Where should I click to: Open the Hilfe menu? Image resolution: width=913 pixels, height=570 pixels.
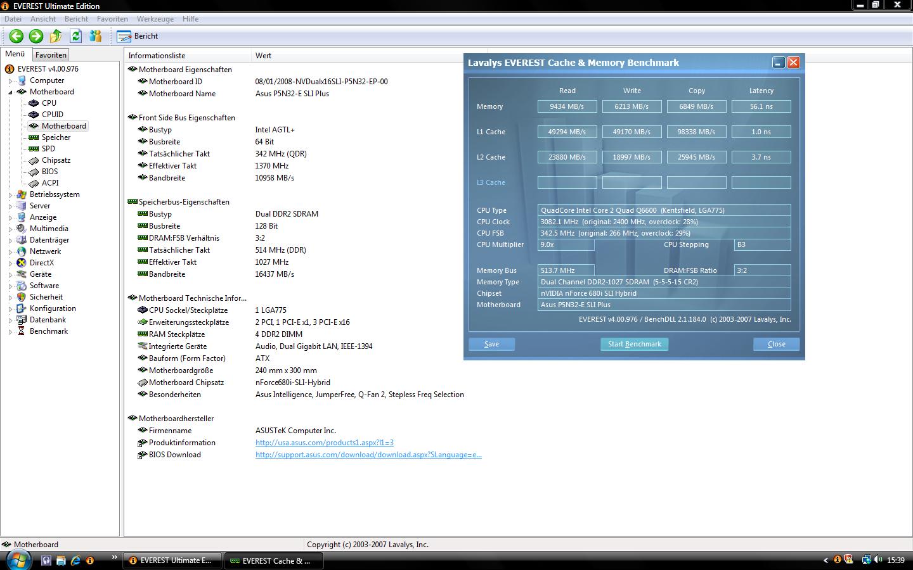pyautogui.click(x=190, y=19)
